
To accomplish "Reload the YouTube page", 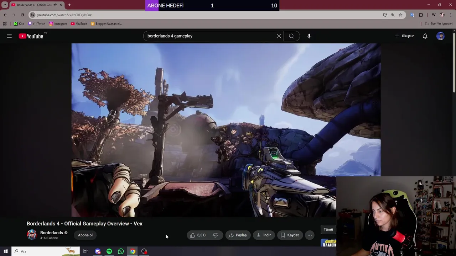I will click(22, 15).
